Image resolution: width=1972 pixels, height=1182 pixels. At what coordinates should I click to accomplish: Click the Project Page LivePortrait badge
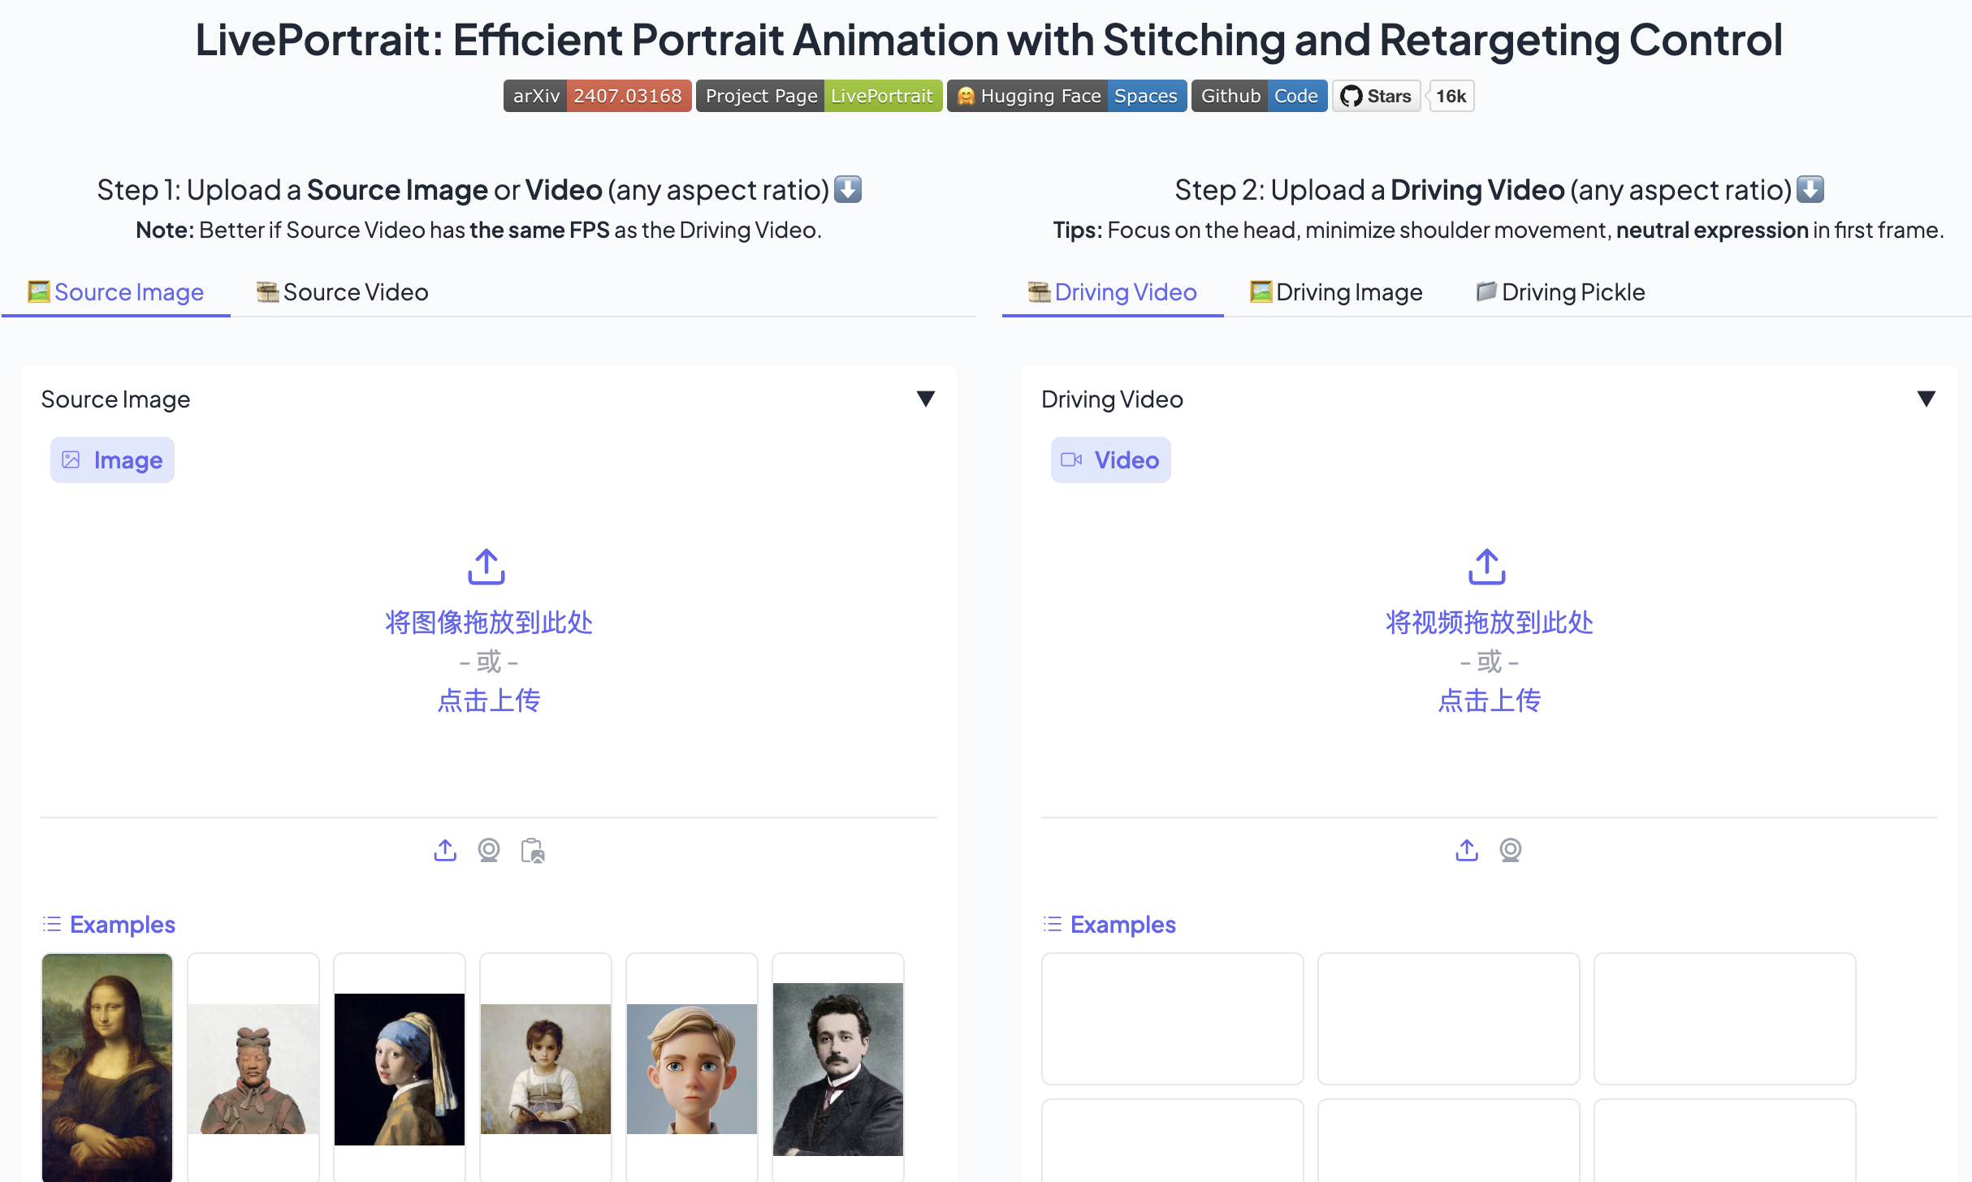pyautogui.click(x=819, y=96)
